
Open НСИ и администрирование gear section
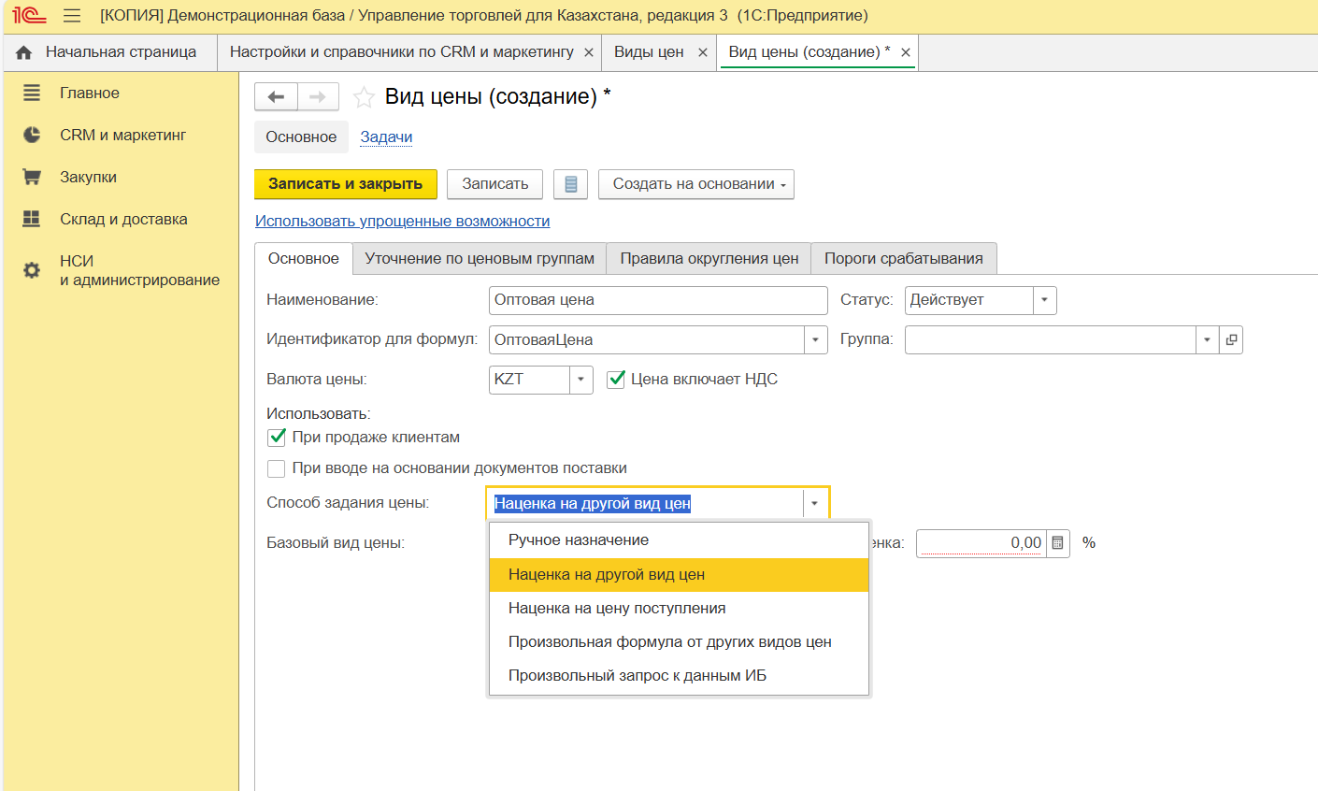(32, 270)
